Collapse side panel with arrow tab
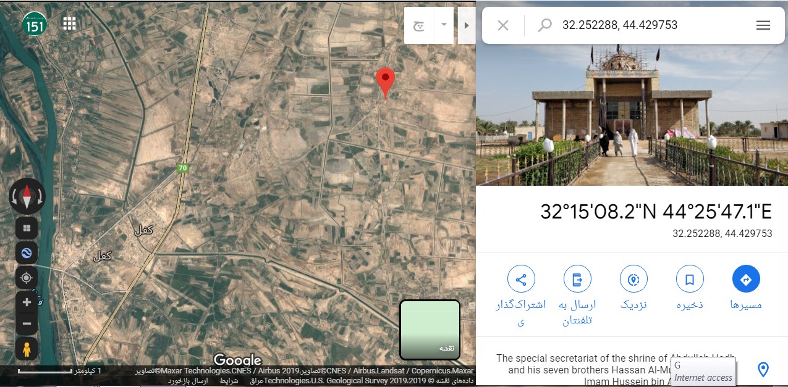 click(x=467, y=25)
